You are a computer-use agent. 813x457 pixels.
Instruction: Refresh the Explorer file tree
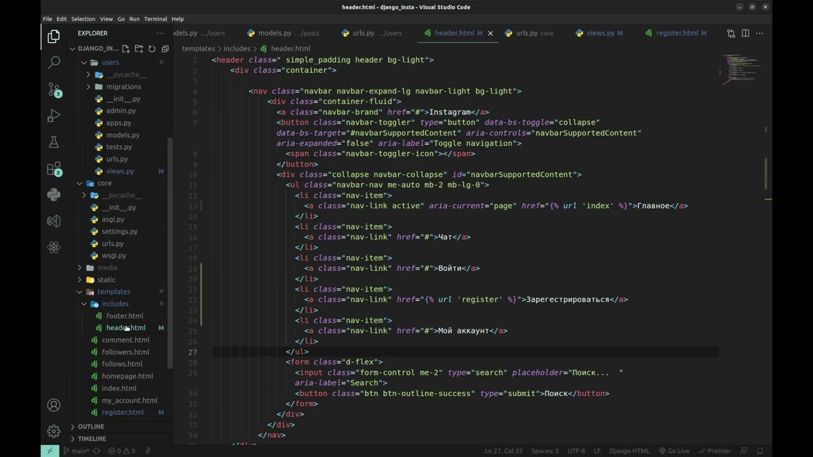tap(152, 49)
